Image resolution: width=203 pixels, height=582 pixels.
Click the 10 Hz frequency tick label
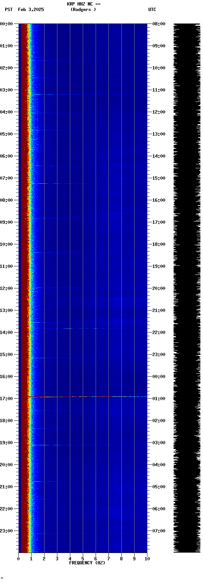coord(147,559)
